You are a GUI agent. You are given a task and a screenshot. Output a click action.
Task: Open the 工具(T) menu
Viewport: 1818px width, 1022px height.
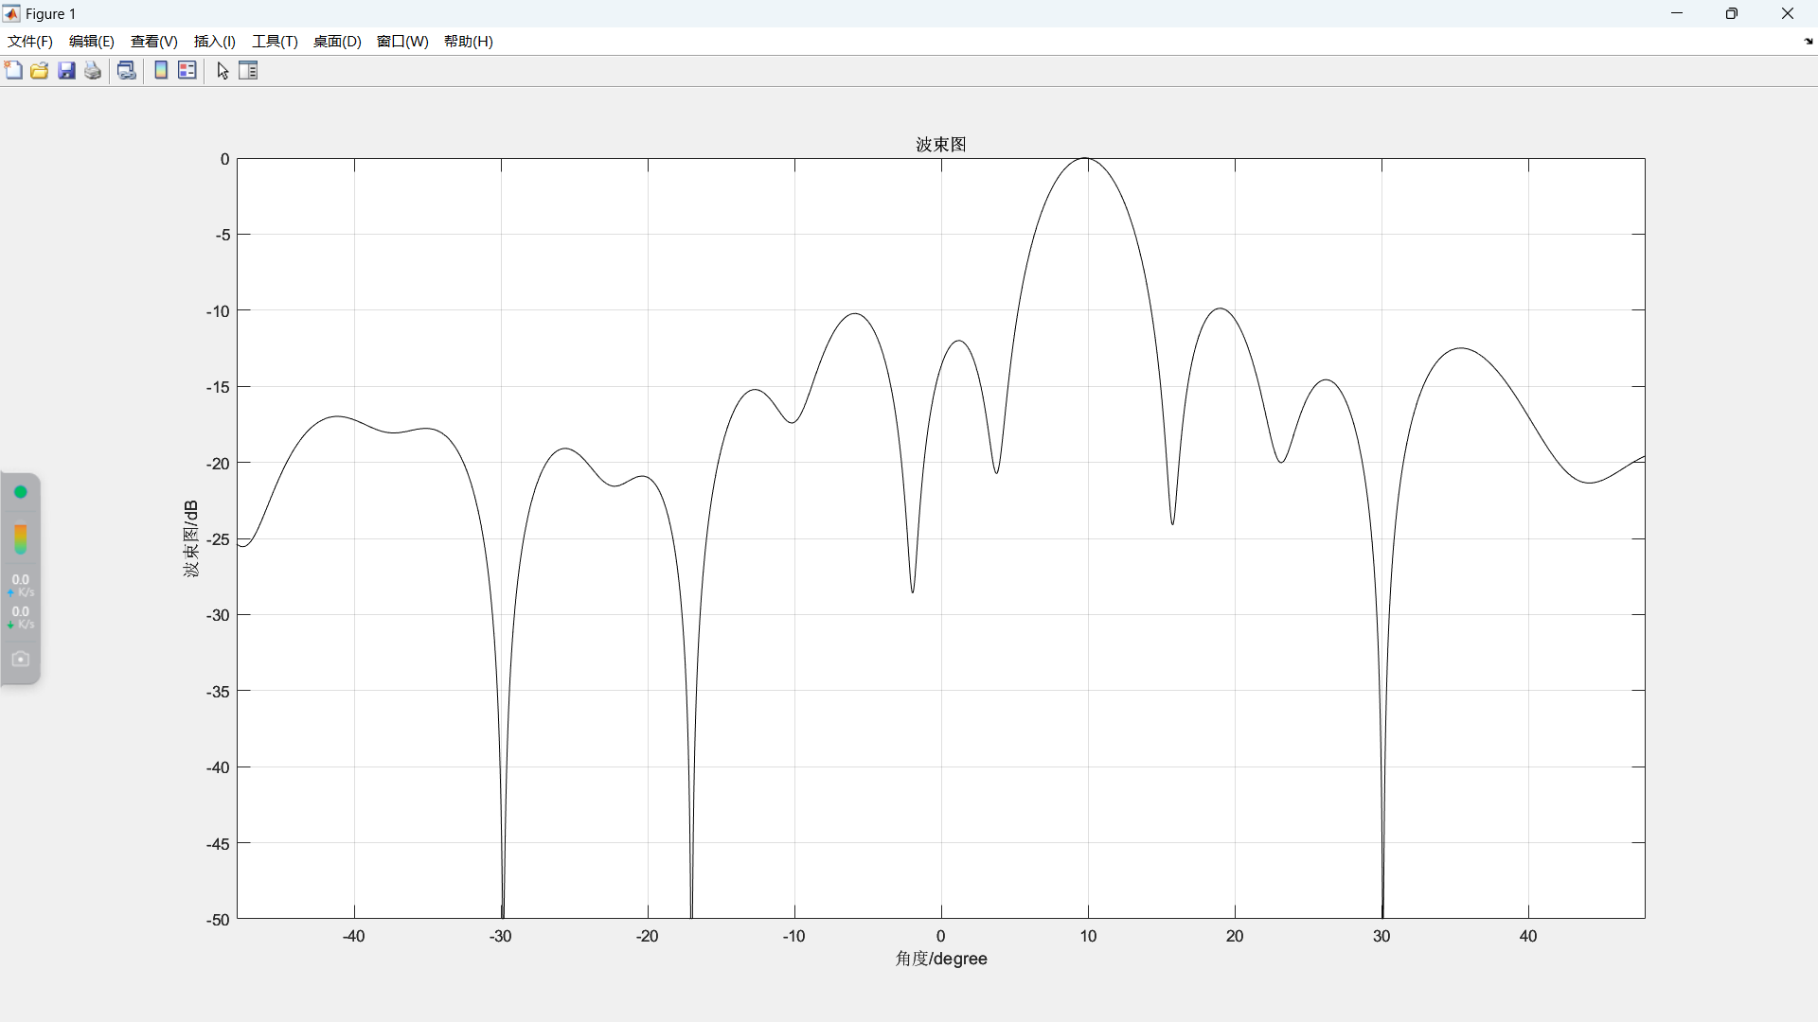tap(275, 42)
